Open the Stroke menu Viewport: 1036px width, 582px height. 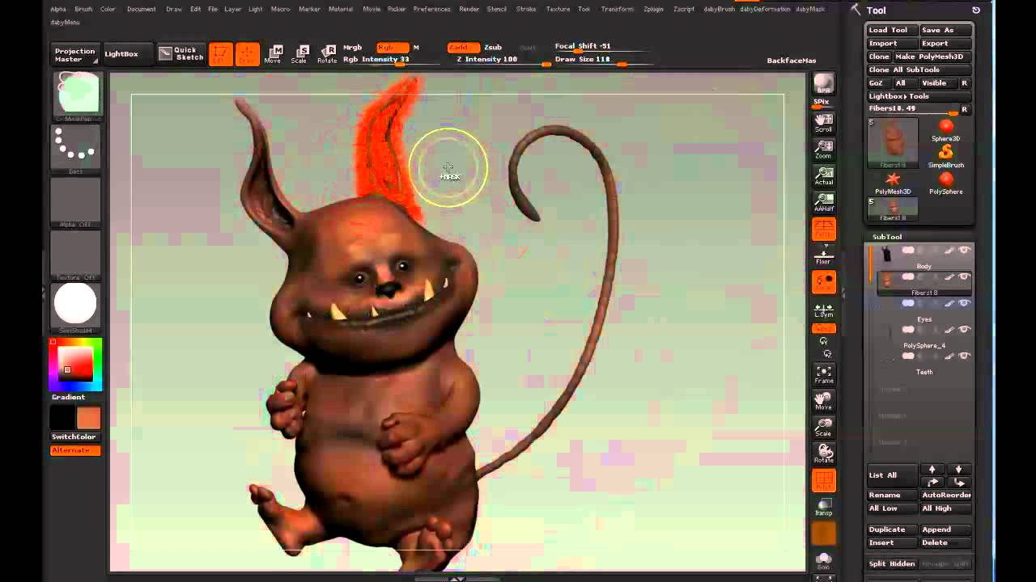526,9
